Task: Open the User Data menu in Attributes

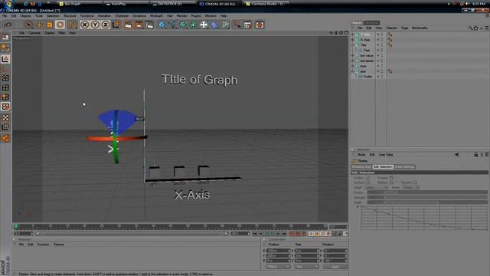Action: (x=386, y=155)
